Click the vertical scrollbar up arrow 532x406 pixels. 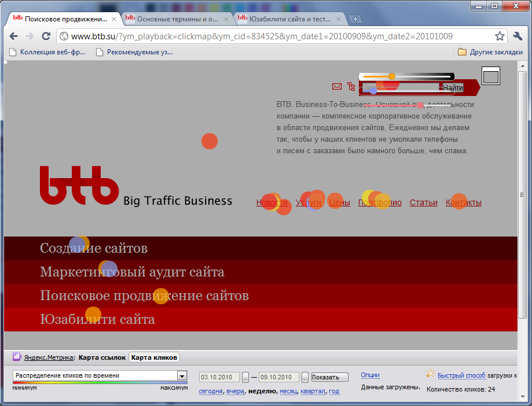pyautogui.click(x=523, y=66)
